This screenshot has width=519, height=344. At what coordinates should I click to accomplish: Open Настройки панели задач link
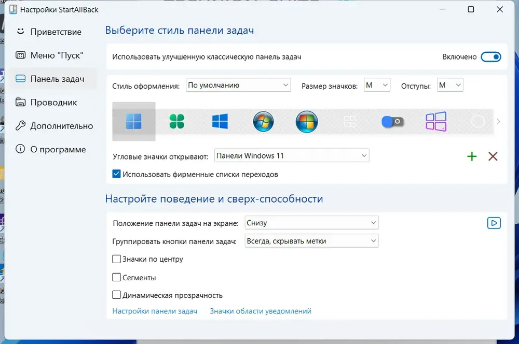pyautogui.click(x=155, y=311)
